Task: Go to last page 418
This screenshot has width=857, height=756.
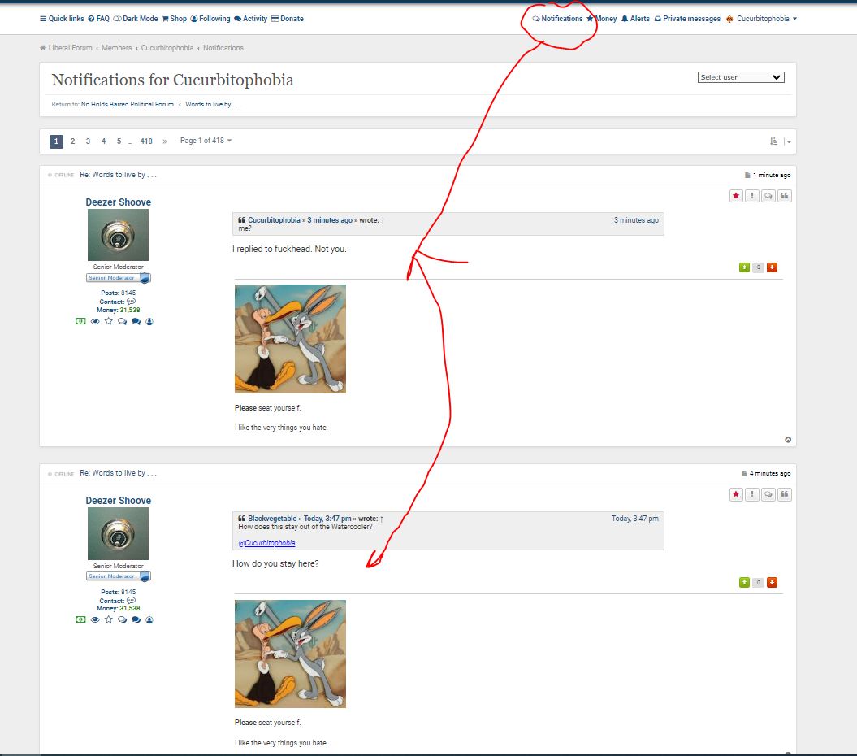Action: click(x=146, y=141)
